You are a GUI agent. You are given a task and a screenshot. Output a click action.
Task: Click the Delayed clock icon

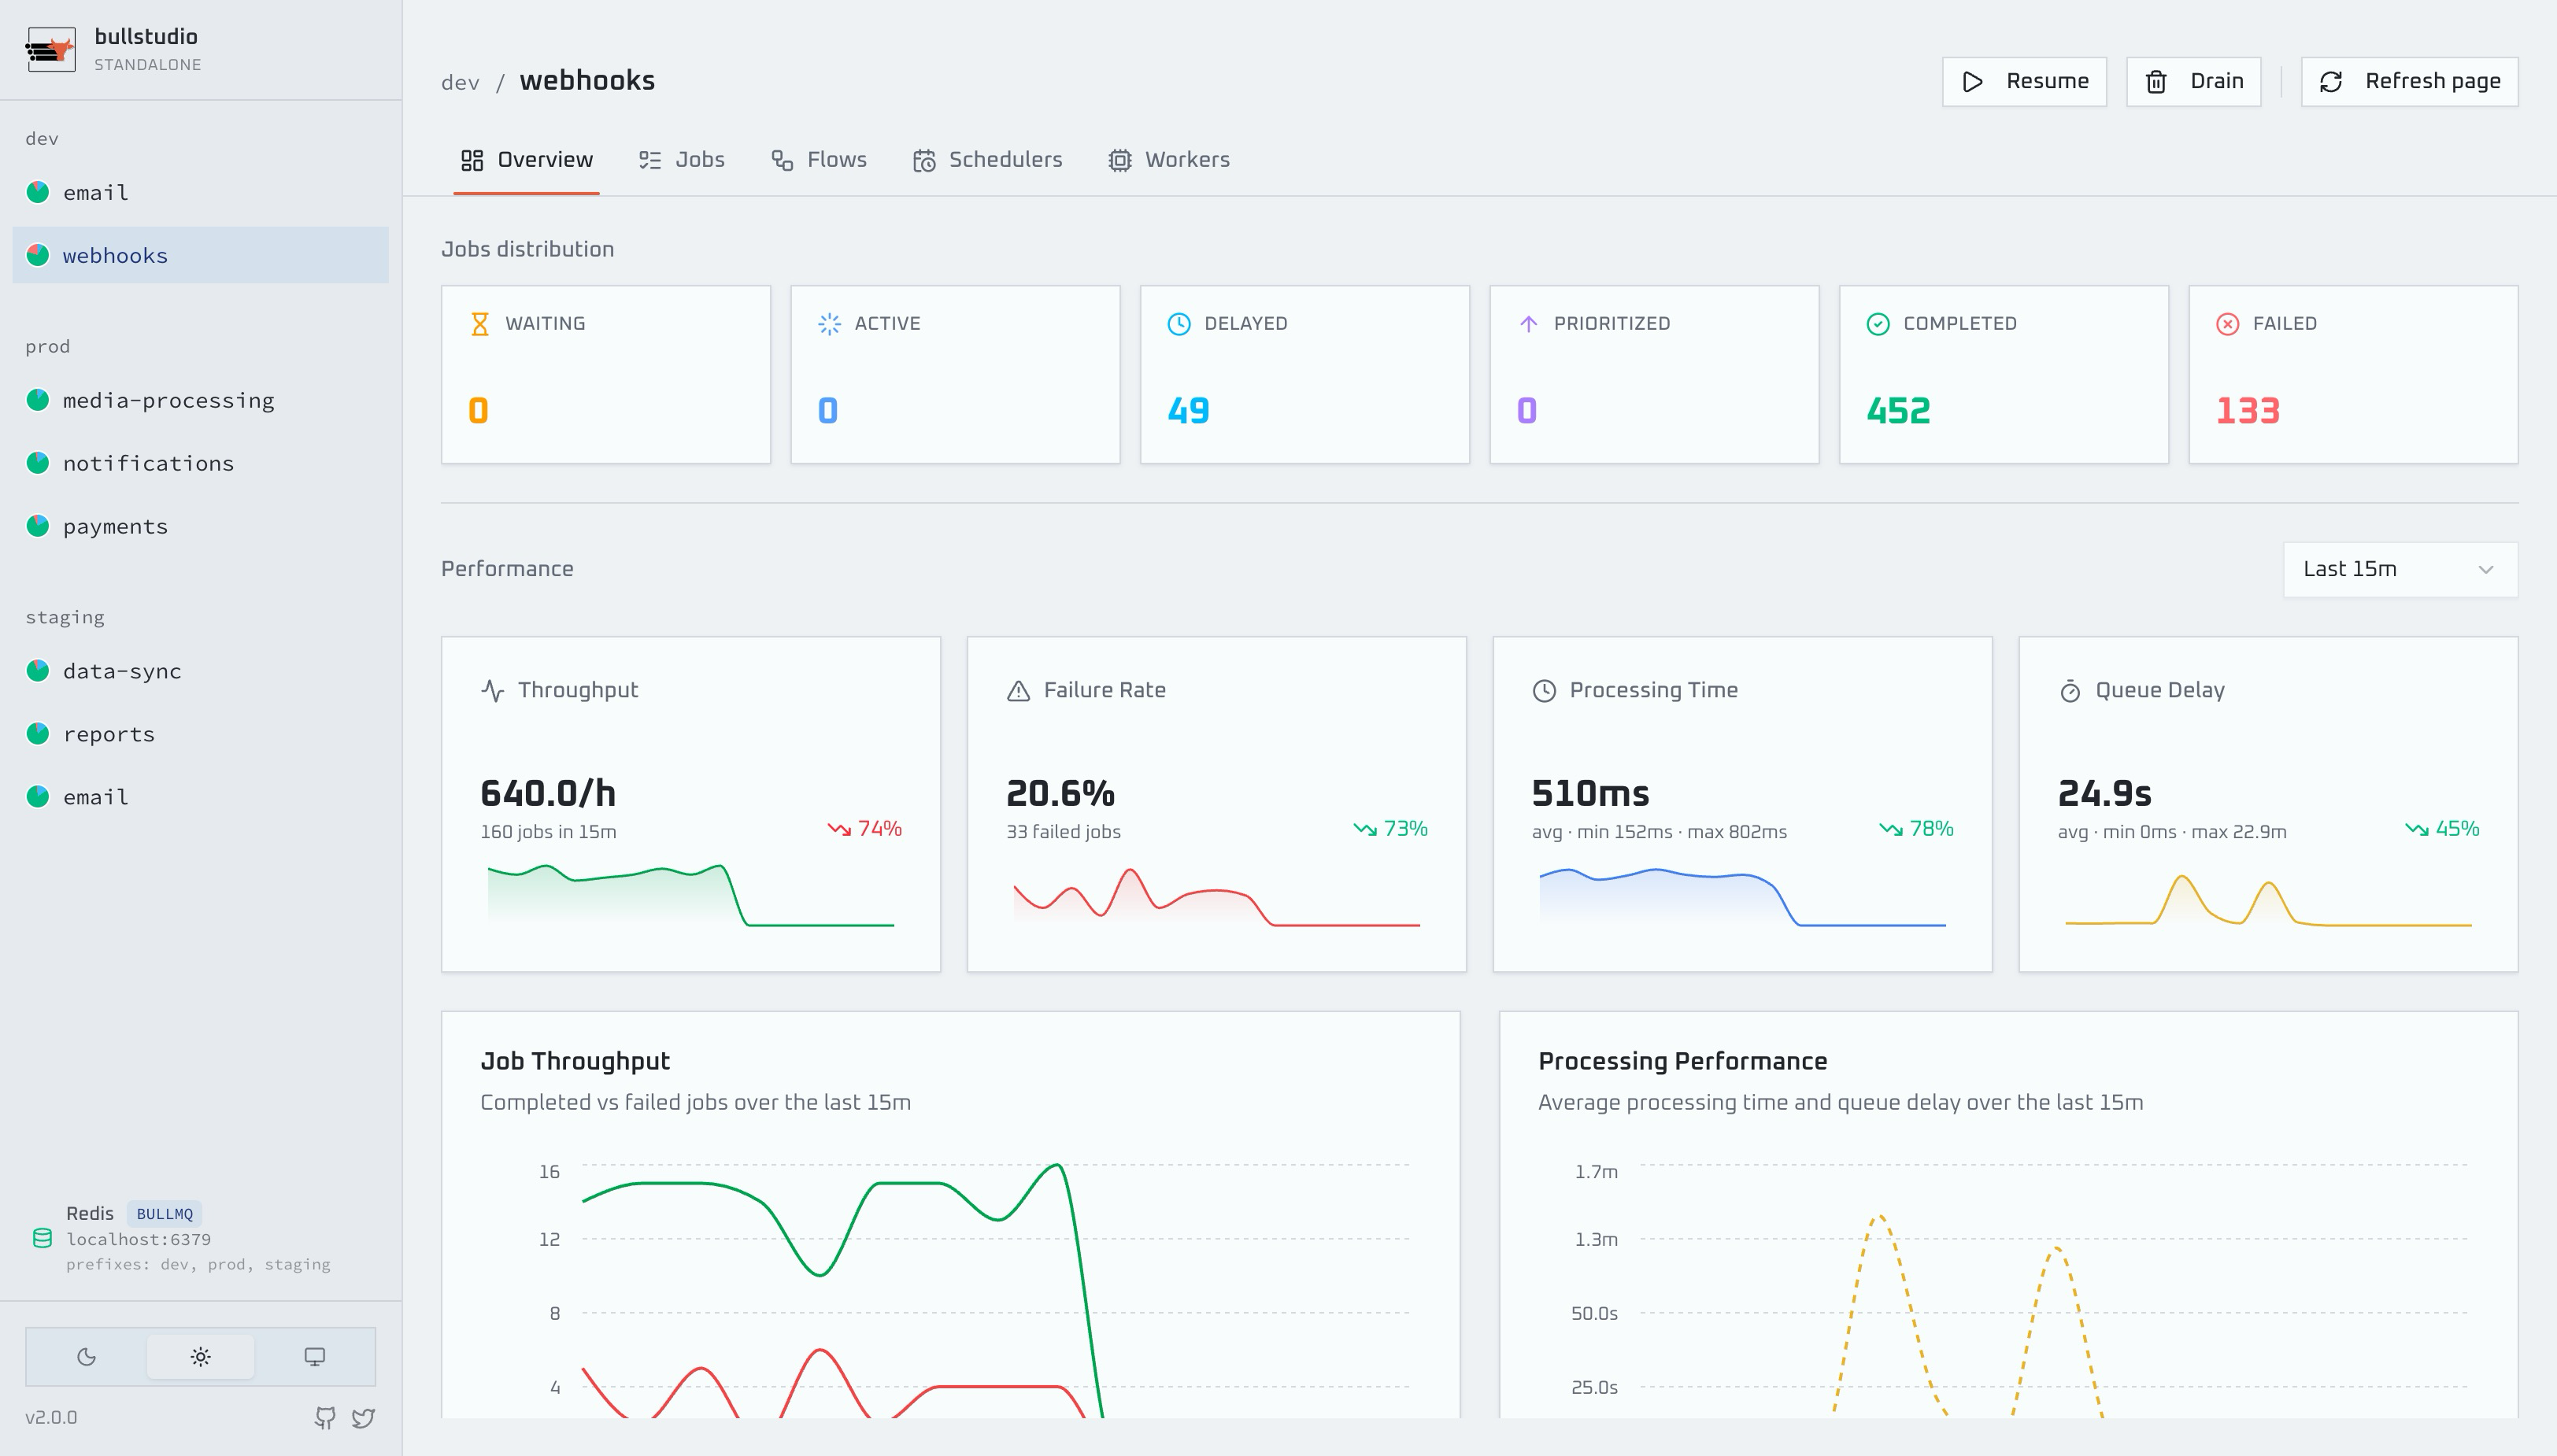pos(1179,324)
